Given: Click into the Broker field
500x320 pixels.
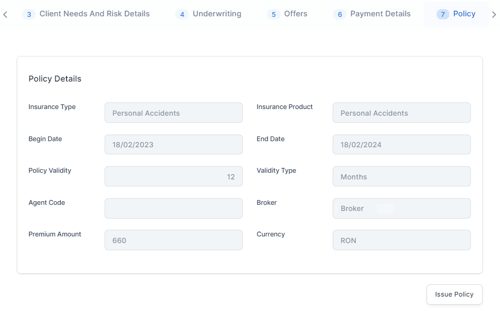Looking at the screenshot, I should [x=402, y=208].
